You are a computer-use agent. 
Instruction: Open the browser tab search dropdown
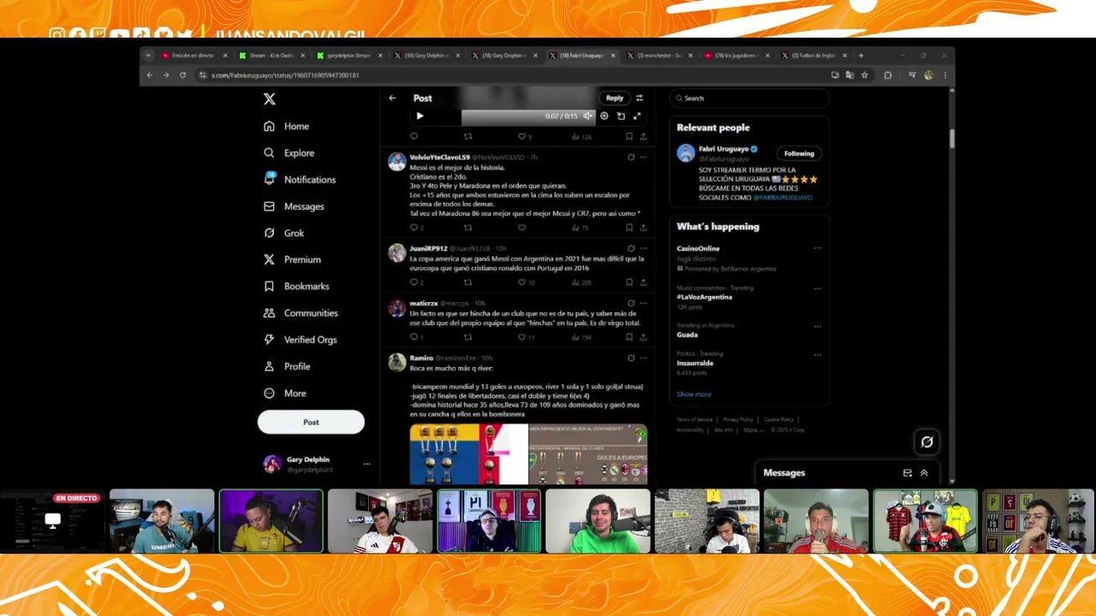point(148,56)
